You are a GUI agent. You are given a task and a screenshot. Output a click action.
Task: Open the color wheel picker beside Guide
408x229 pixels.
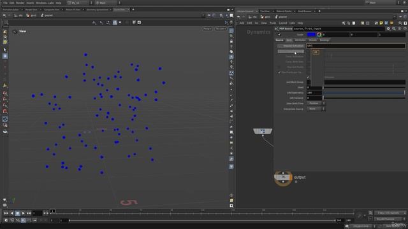coord(319,34)
